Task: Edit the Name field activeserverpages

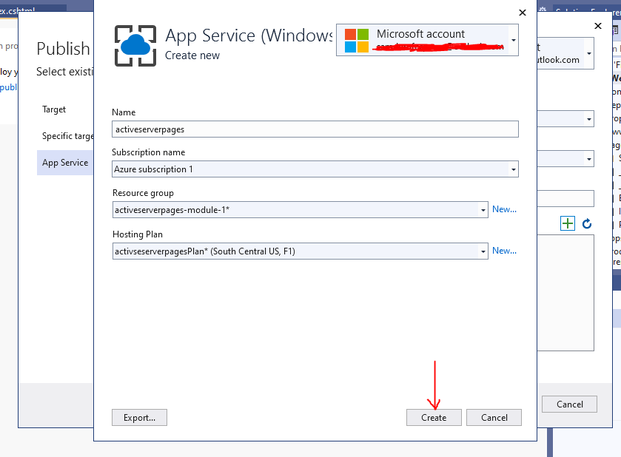Action: pos(315,129)
